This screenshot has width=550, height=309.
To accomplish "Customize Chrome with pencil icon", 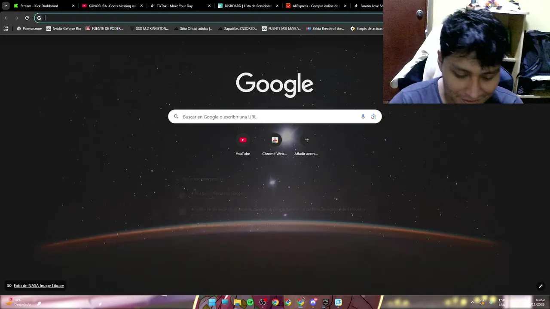I will click(x=541, y=286).
